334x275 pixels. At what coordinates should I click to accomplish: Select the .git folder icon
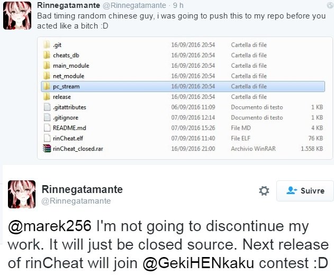pyautogui.click(x=47, y=45)
